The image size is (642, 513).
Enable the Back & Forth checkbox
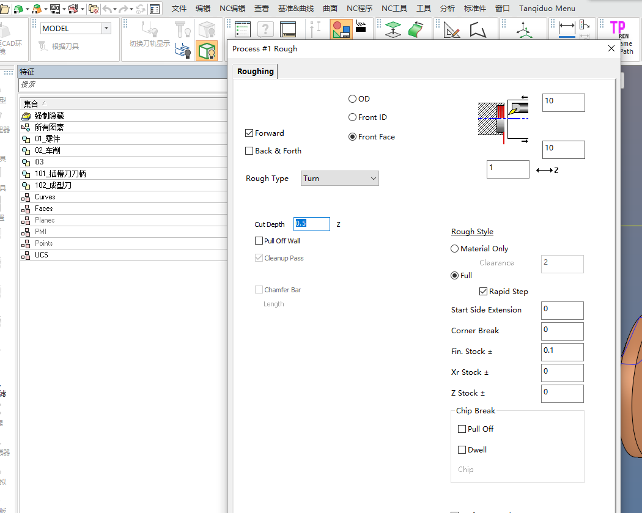(x=249, y=150)
